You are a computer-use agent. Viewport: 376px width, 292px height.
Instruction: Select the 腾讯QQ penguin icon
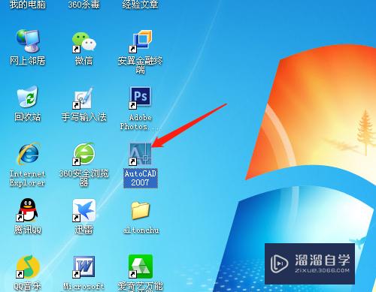(x=27, y=210)
